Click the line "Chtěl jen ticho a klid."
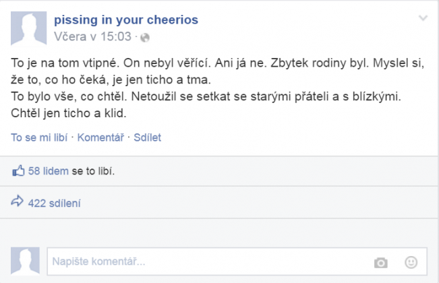 tap(69, 113)
